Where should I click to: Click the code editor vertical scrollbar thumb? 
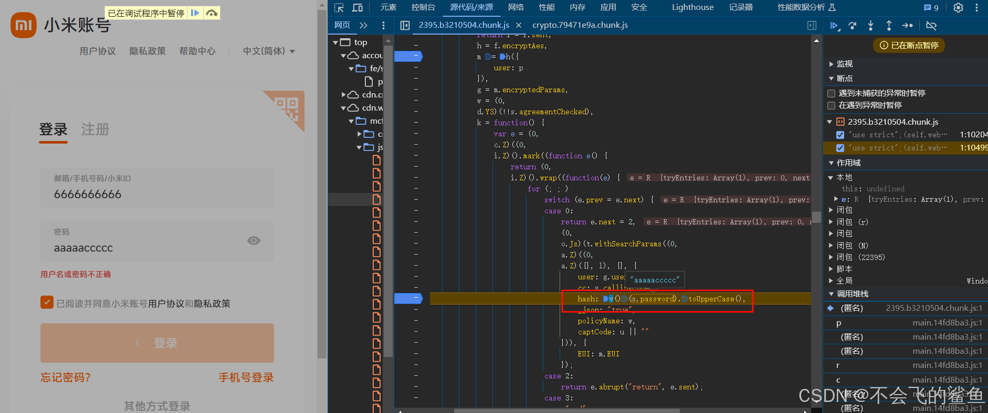click(x=816, y=218)
